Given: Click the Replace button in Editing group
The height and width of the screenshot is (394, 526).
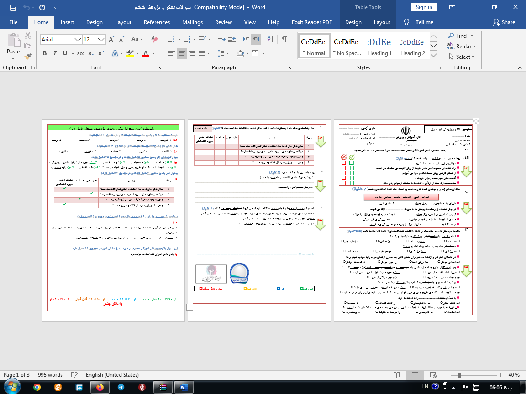Looking at the screenshot, I should (x=461, y=47).
